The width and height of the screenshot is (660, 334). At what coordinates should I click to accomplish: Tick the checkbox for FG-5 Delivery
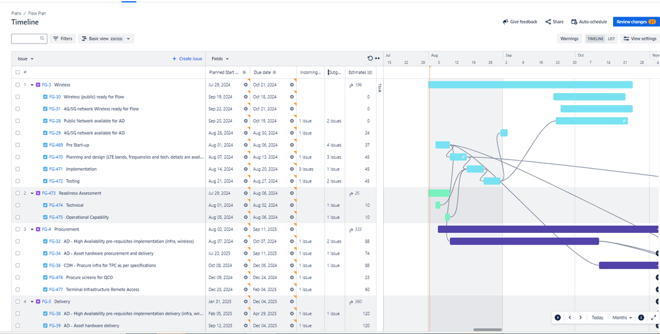click(18, 302)
